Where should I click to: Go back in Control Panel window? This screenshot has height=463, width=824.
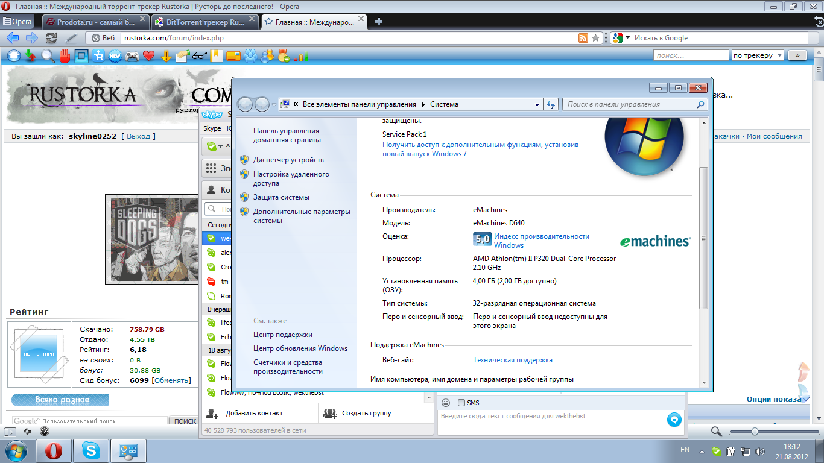[x=246, y=104]
